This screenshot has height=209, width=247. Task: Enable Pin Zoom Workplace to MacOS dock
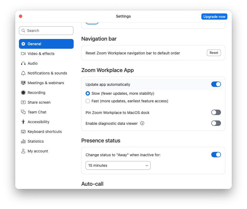click(216, 112)
